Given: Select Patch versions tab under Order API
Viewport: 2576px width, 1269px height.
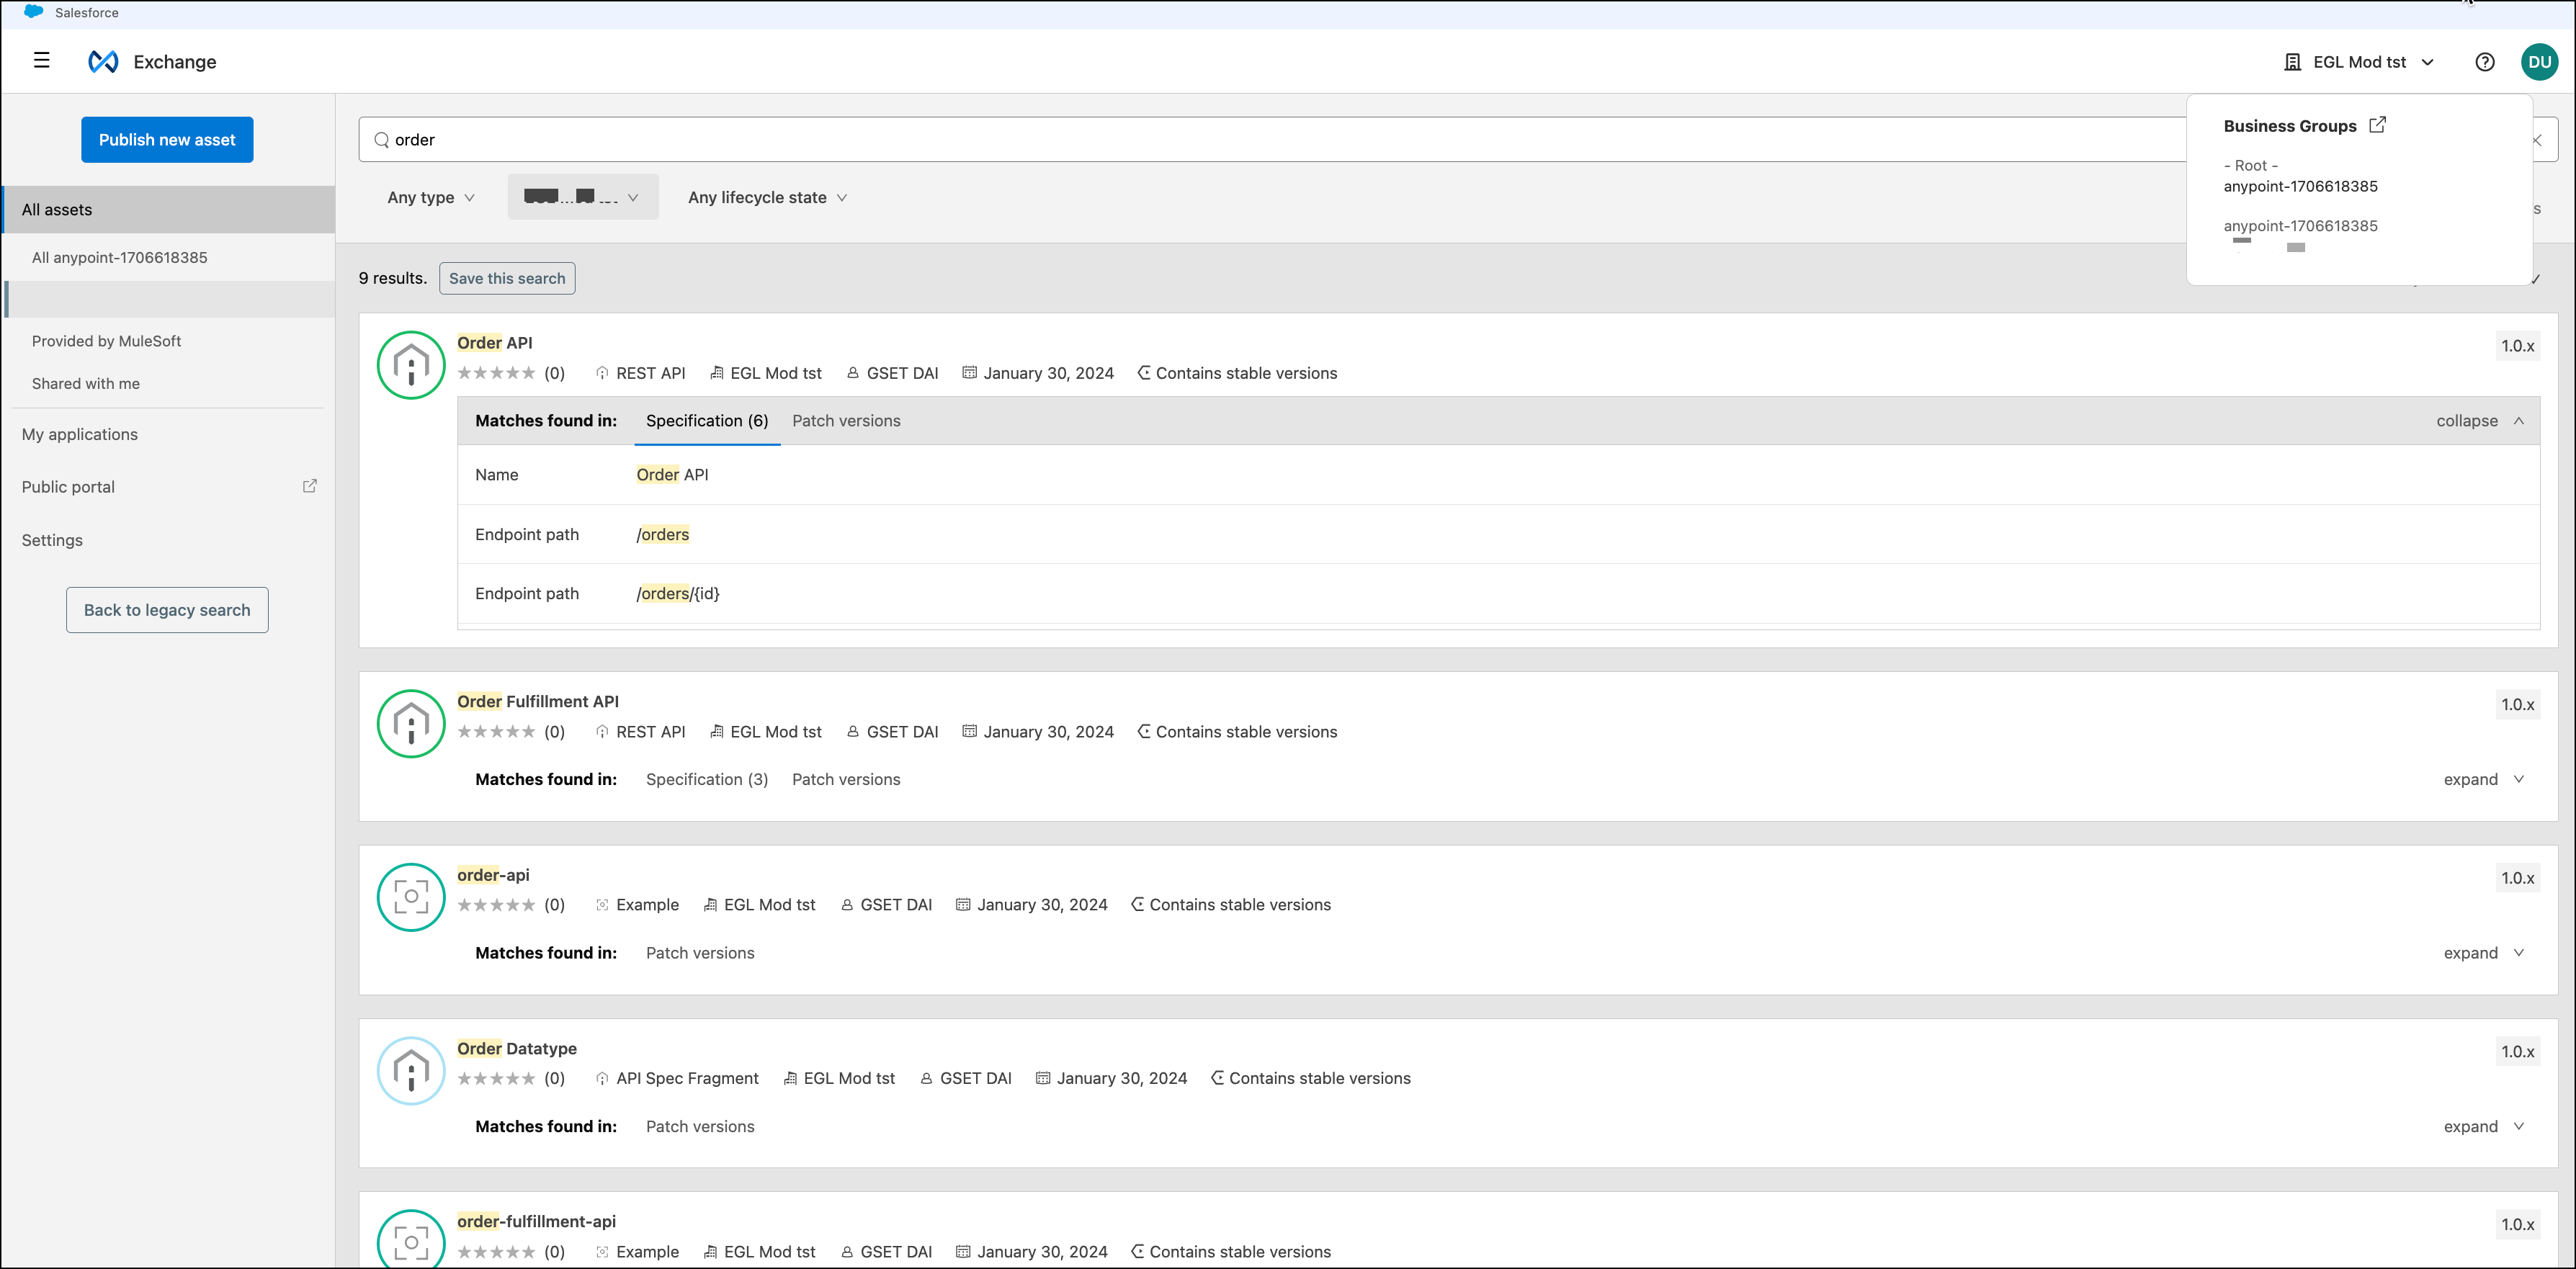Looking at the screenshot, I should point(846,421).
